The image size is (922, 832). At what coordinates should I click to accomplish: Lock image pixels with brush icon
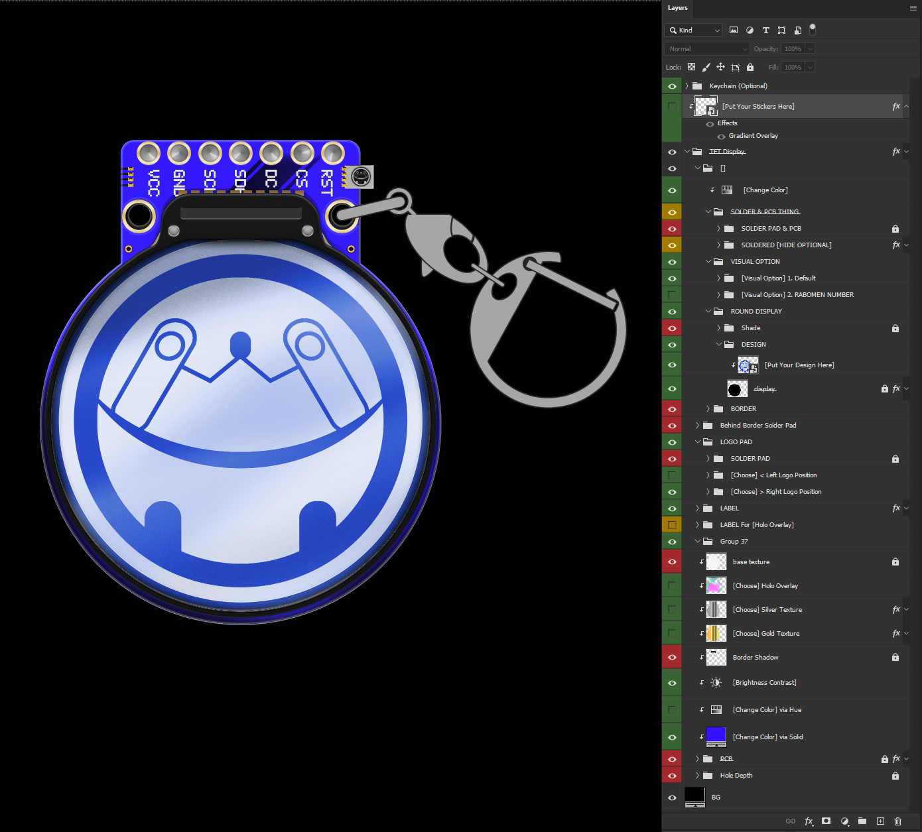[706, 67]
